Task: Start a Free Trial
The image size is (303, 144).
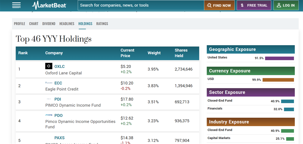Action: [254, 5]
